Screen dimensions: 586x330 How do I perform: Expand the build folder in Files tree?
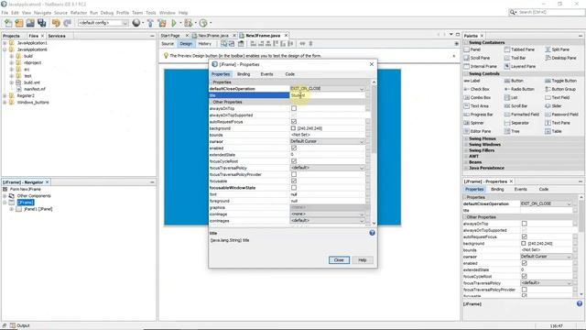pyautogui.click(x=12, y=56)
